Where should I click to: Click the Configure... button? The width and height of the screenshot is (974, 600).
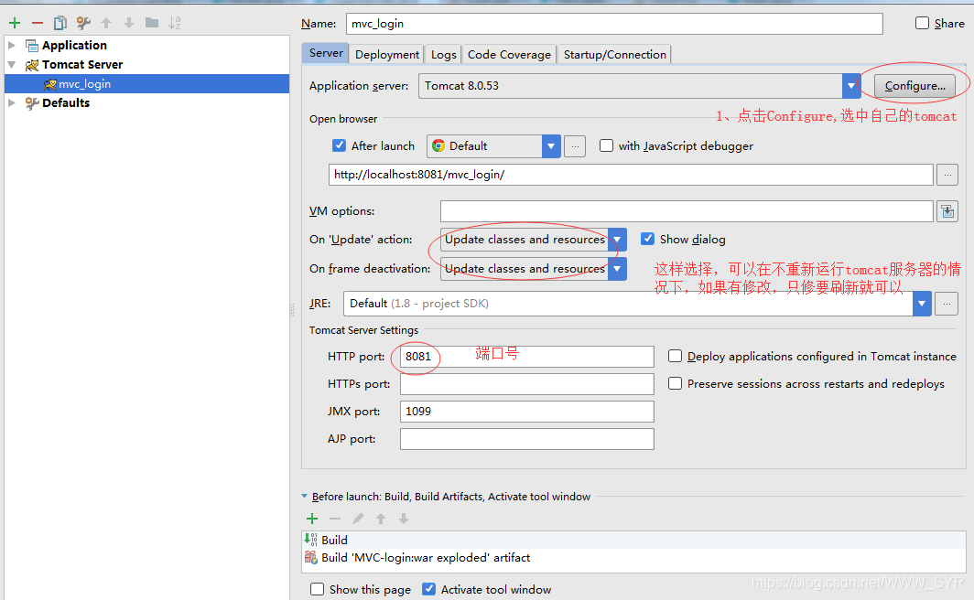coord(915,86)
